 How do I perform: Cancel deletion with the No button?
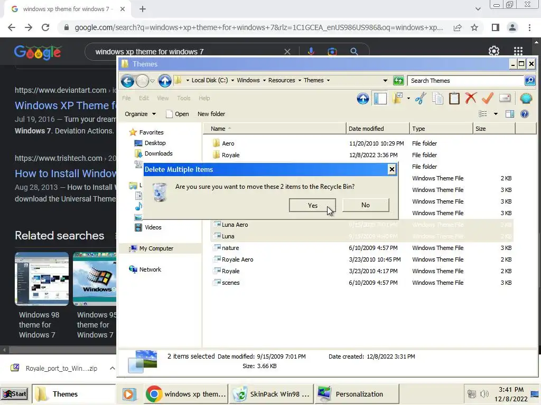[366, 205]
